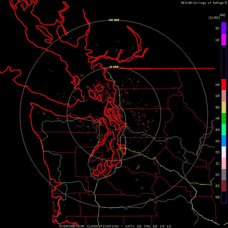Click the GC legend label
Screen dimensions: 228x228
217,175
